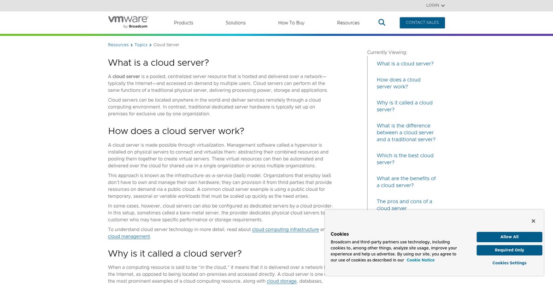Open sidebar link about cloud vs traditional server
Screen dimensions: 553x285
pos(406,132)
